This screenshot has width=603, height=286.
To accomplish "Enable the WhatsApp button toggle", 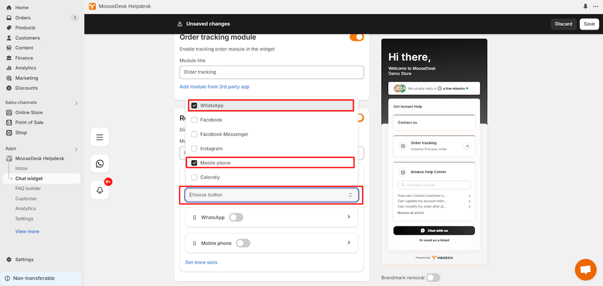I will (x=236, y=218).
